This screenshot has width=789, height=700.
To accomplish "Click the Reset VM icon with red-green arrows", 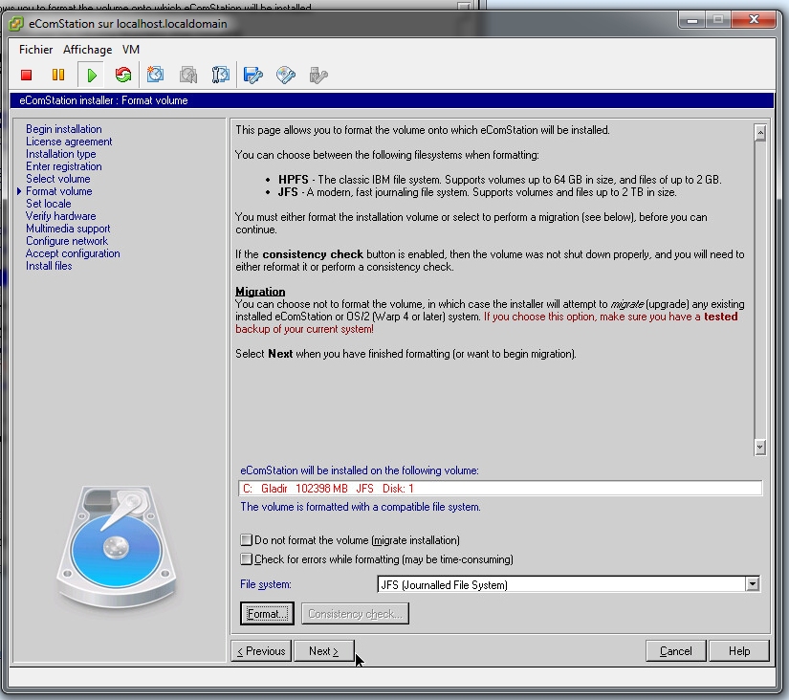I will coord(122,75).
